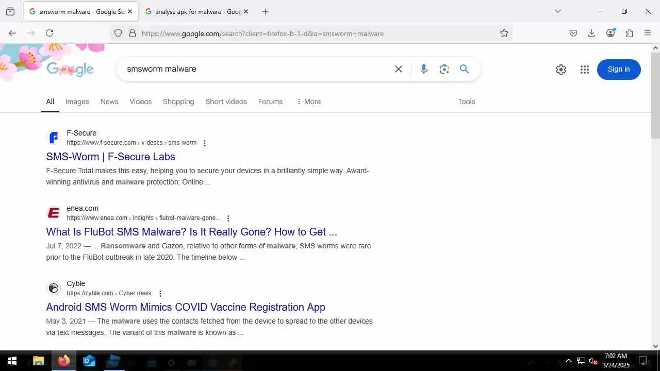Open the muted volume tray icon
The image size is (660, 371).
point(593,361)
